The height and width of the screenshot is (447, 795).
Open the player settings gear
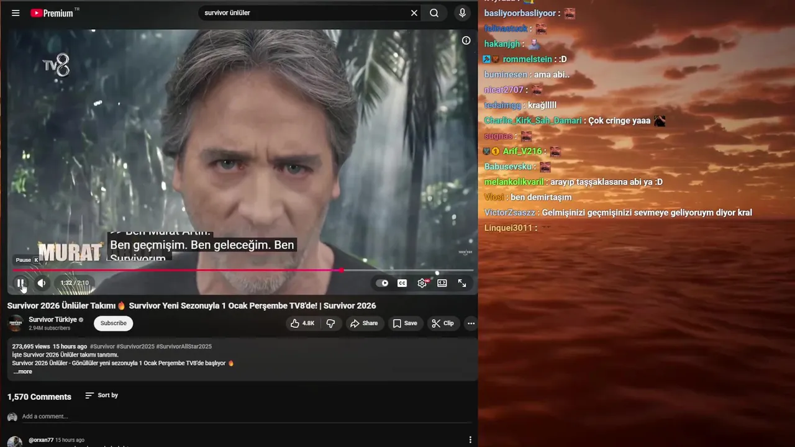422,283
